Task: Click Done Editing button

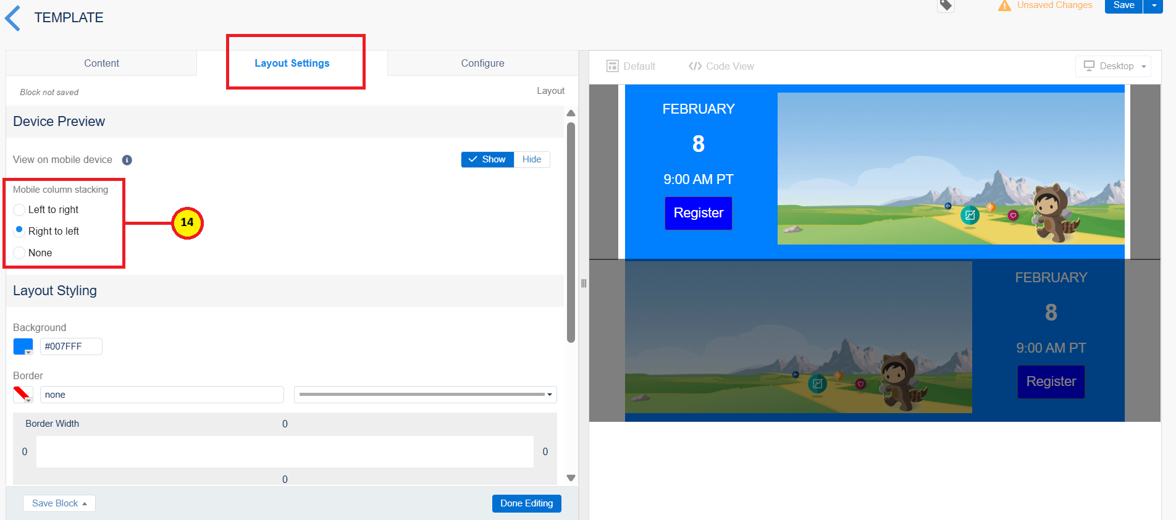Action: [x=526, y=503]
